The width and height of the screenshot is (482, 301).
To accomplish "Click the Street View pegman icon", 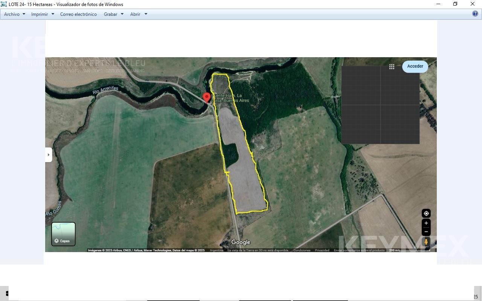I will [426, 242].
